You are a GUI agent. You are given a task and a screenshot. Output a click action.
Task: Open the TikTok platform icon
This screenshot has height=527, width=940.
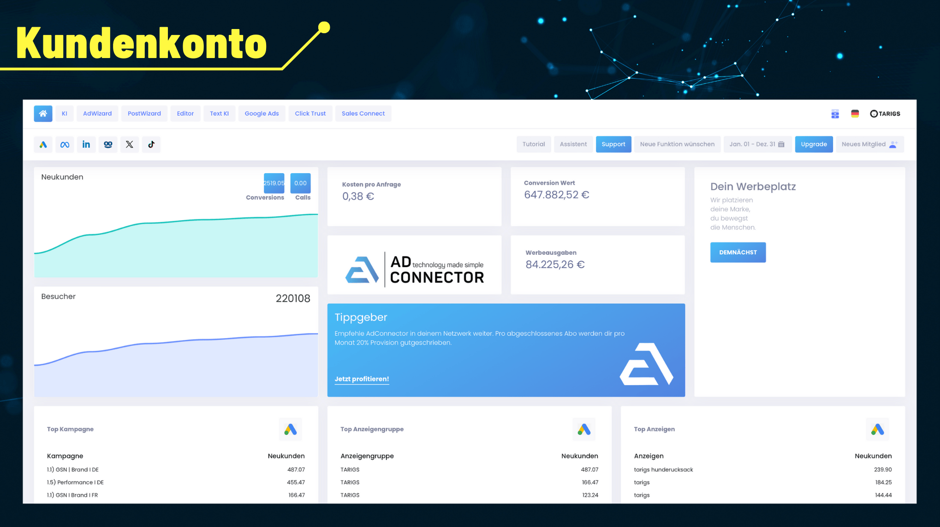pos(151,144)
